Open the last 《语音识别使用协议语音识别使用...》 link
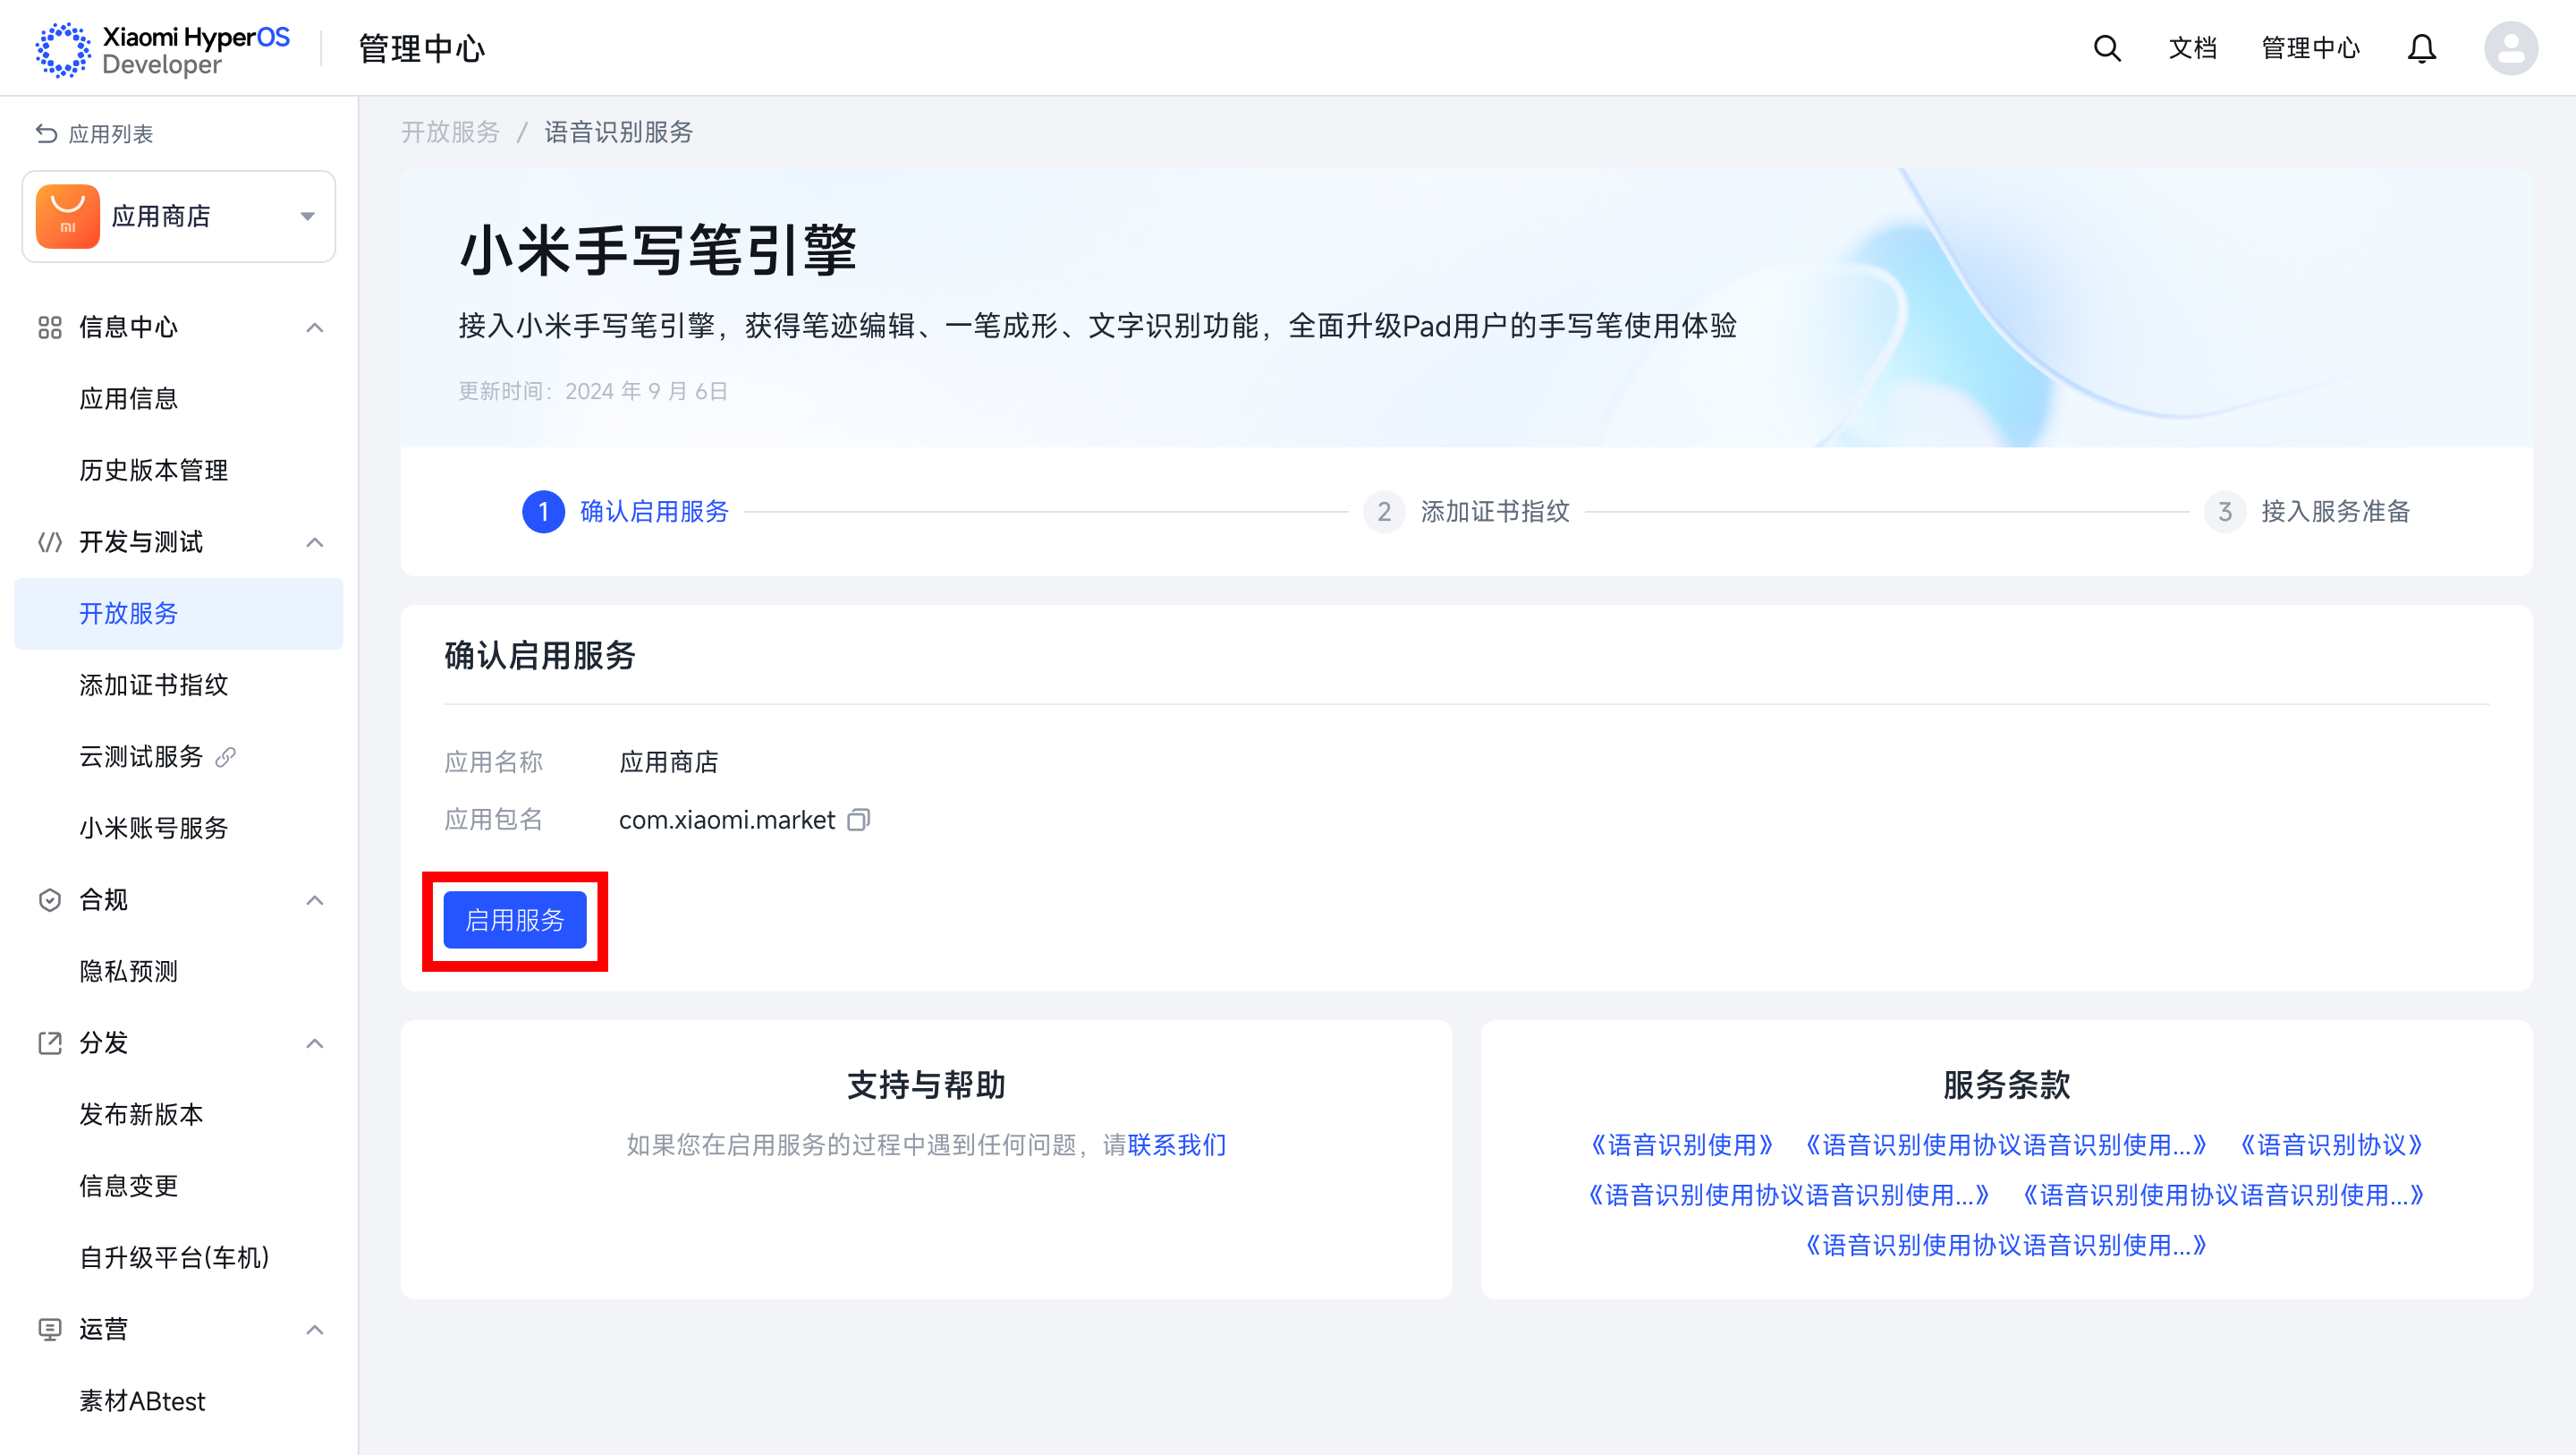The height and width of the screenshot is (1455, 2576). (2006, 1245)
